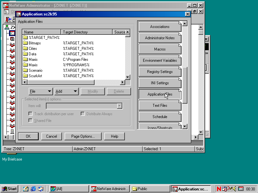Viewport: 258px width, 193px height.
Task: Switch to the [All] taskbar window
Action: 69,189
